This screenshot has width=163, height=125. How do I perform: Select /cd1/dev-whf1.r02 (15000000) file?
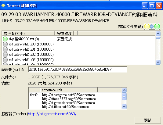[x=31, y=55]
